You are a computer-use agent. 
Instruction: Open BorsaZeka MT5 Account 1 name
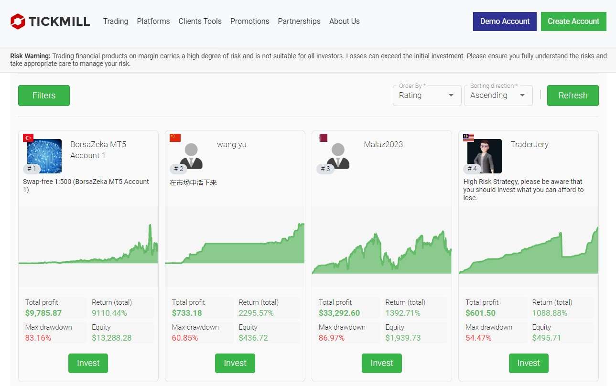(98, 150)
